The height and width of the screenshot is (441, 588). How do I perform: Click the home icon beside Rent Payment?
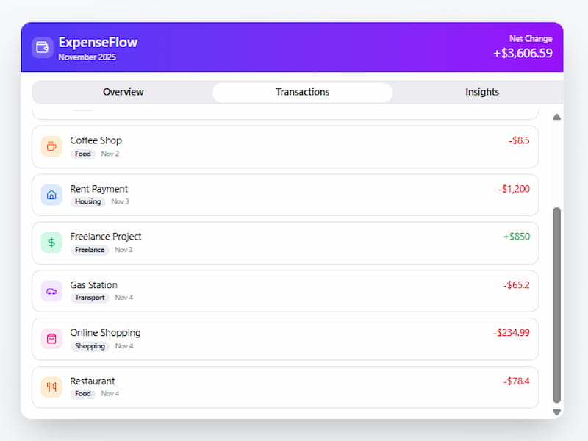click(51, 194)
